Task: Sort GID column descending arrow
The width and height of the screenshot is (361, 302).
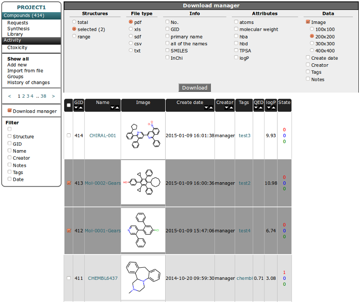Action: pyautogui.click(x=76, y=108)
